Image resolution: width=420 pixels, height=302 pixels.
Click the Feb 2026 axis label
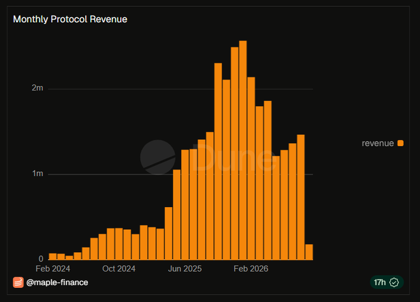[x=251, y=269]
